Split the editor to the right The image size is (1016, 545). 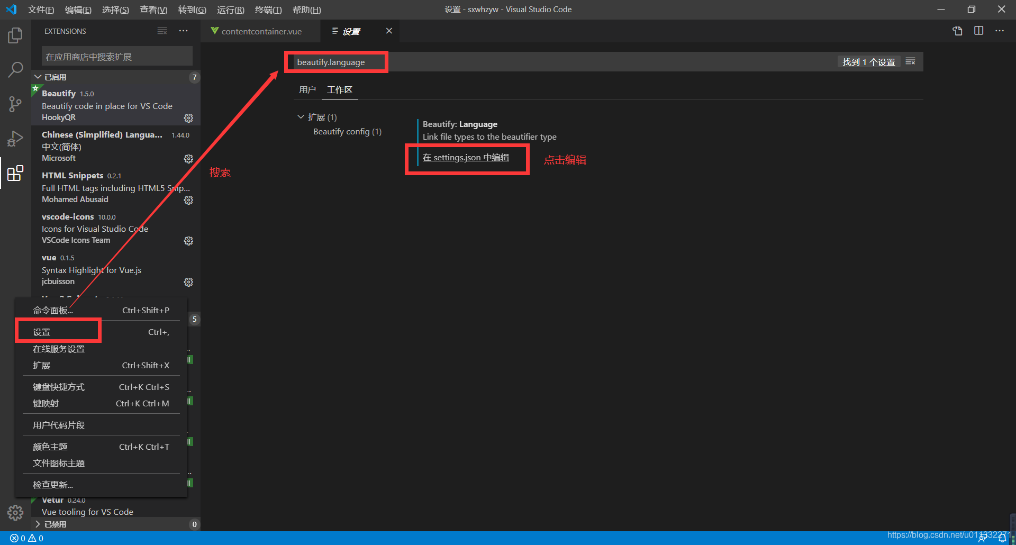978,31
